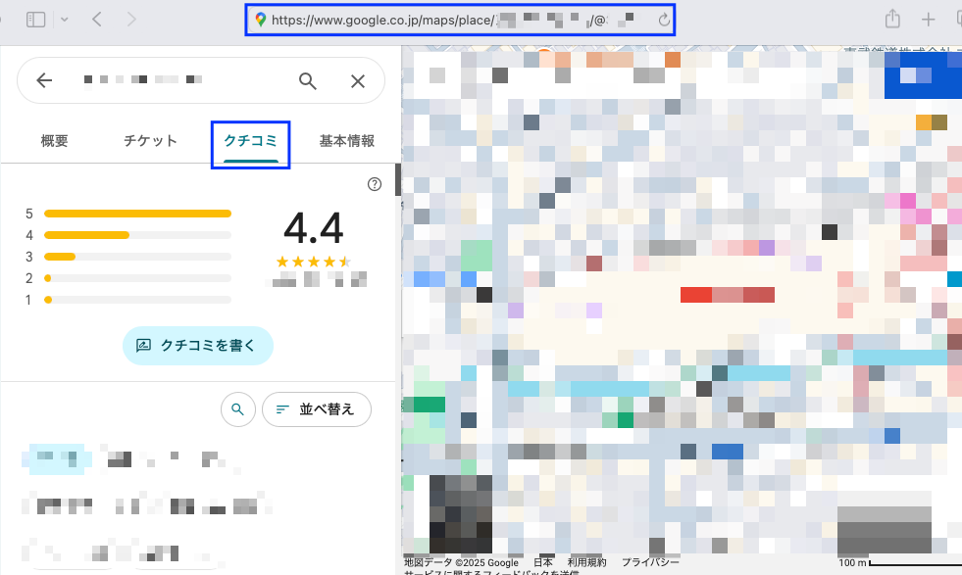Go back with the browser back chevron
Screen dimensions: 962x575
click(96, 20)
